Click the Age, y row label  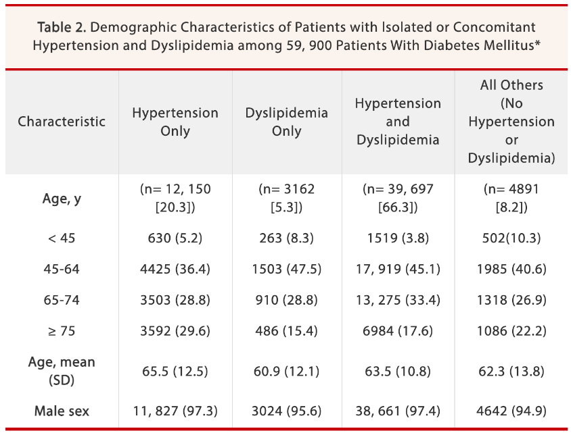(x=62, y=199)
